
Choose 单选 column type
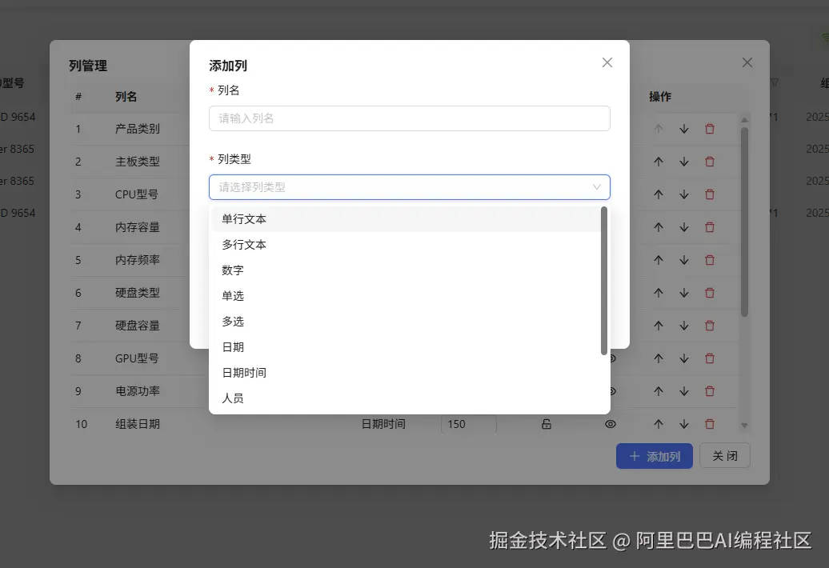coord(406,296)
